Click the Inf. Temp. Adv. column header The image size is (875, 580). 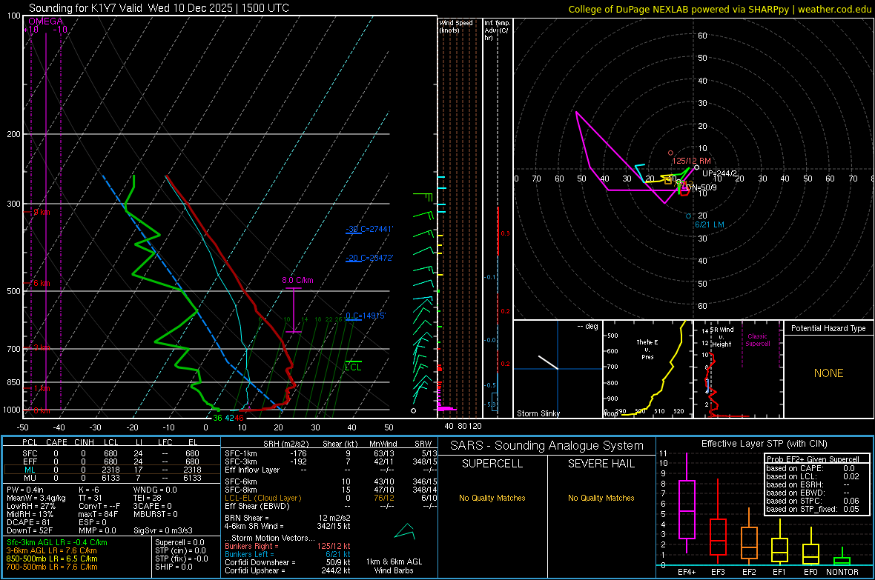click(x=496, y=30)
